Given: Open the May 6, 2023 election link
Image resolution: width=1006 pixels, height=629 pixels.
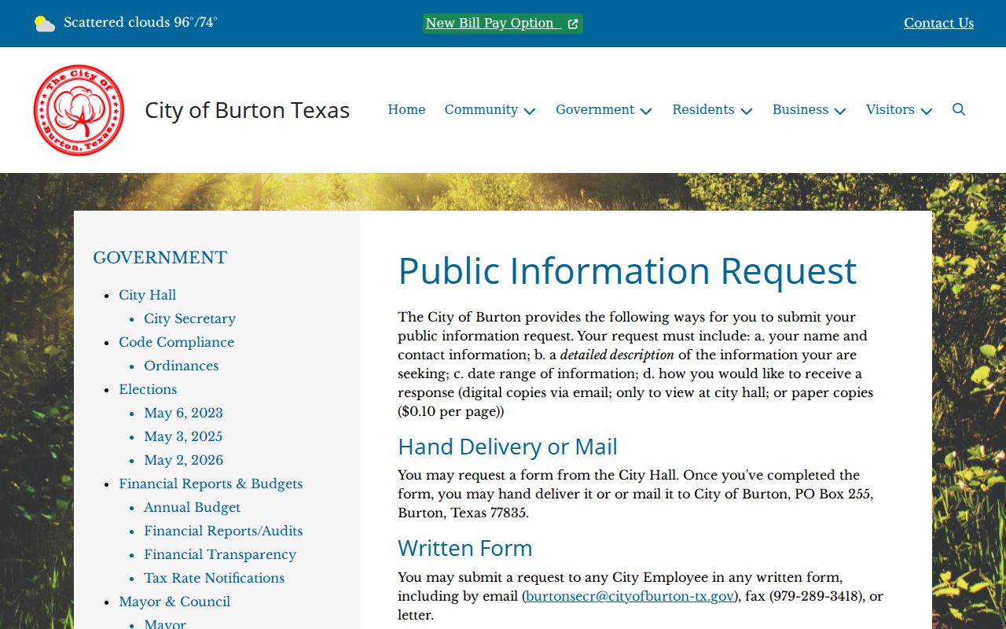Looking at the screenshot, I should (x=183, y=413).
